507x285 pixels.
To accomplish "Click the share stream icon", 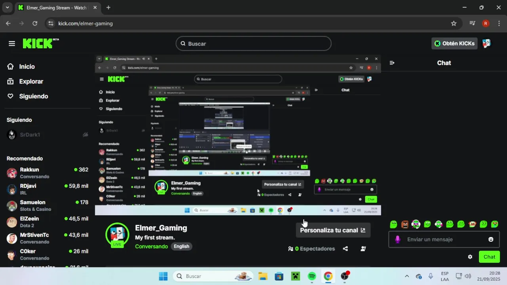I will (345, 249).
